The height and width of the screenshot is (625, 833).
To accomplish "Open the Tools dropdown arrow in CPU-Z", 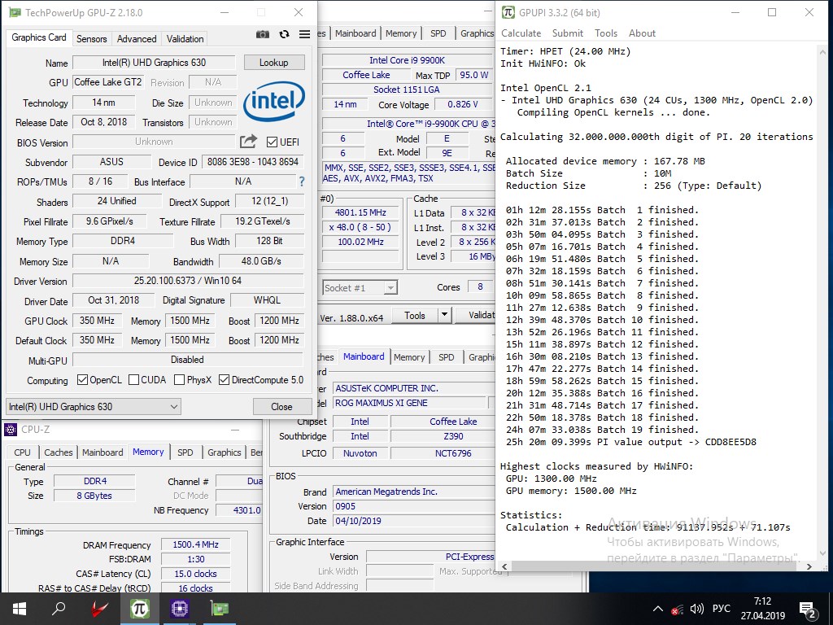I will click(444, 315).
